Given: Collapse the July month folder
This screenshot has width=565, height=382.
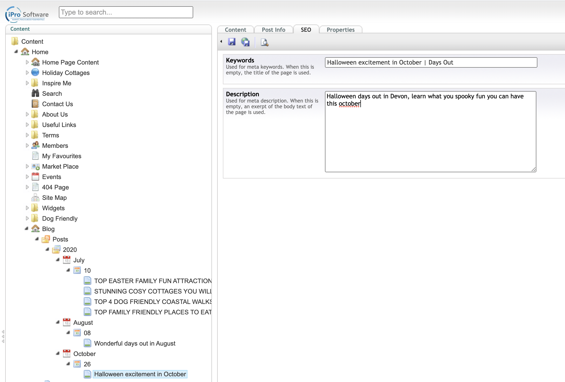Looking at the screenshot, I should pos(58,260).
